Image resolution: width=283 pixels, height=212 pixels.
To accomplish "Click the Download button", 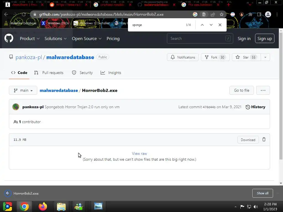I will pyautogui.click(x=248, y=140).
